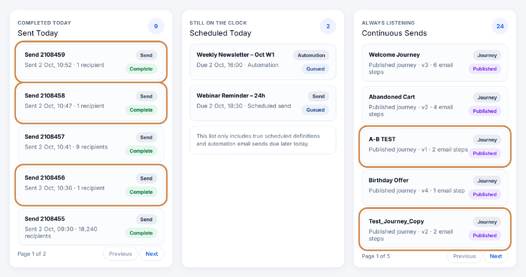The width and height of the screenshot is (526, 277).
Task: Click Previous in Continuous Sends pagination
Action: click(x=464, y=256)
